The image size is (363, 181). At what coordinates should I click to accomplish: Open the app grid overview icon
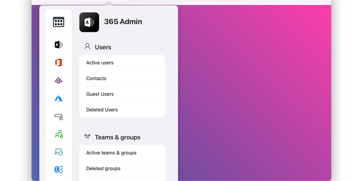(58, 22)
